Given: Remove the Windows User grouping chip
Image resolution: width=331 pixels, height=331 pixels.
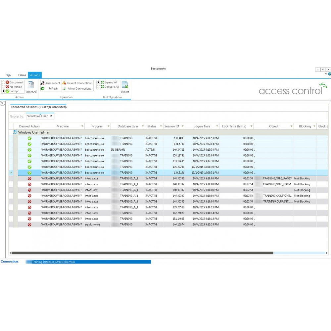Looking at the screenshot, I should click(x=51, y=116).
